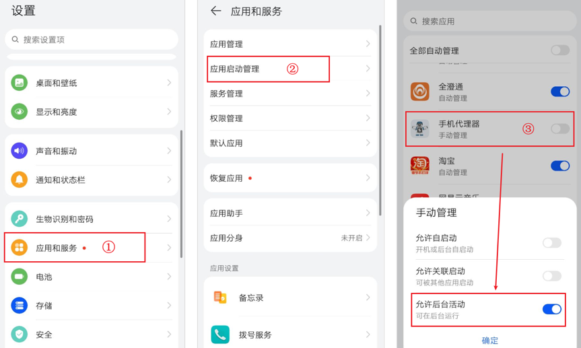Tap the 桌面和壁纸 wallpaper icon
The width and height of the screenshot is (581, 348).
[x=20, y=83]
